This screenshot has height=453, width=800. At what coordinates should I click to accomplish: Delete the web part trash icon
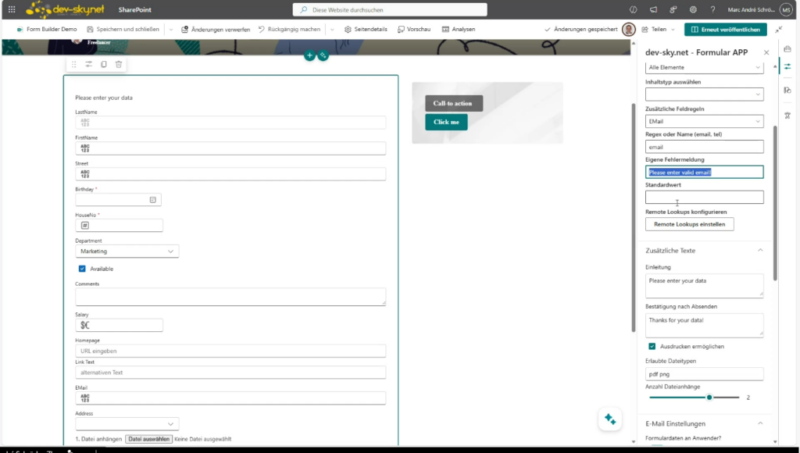pos(119,64)
